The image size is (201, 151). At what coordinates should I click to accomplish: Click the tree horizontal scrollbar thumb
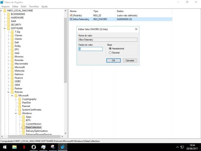[x=34, y=136]
